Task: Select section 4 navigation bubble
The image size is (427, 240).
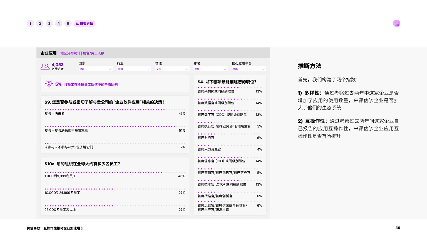Action: pyautogui.click(x=59, y=24)
